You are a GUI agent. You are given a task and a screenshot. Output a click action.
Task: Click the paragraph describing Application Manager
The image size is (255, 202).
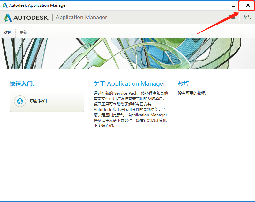tap(131, 110)
